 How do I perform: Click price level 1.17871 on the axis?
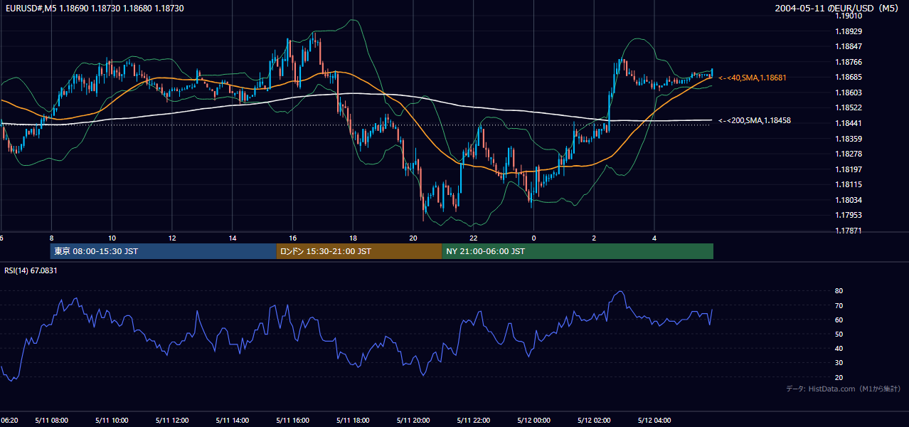tap(849, 231)
